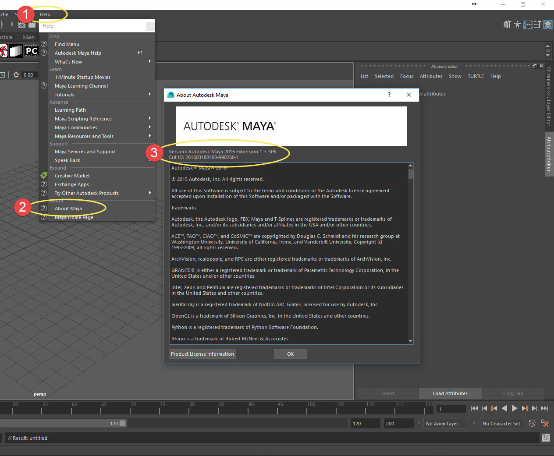Image resolution: width=554 pixels, height=456 pixels.
Task: Click OK in About Autodesk Maya dialog
Action: [290, 354]
